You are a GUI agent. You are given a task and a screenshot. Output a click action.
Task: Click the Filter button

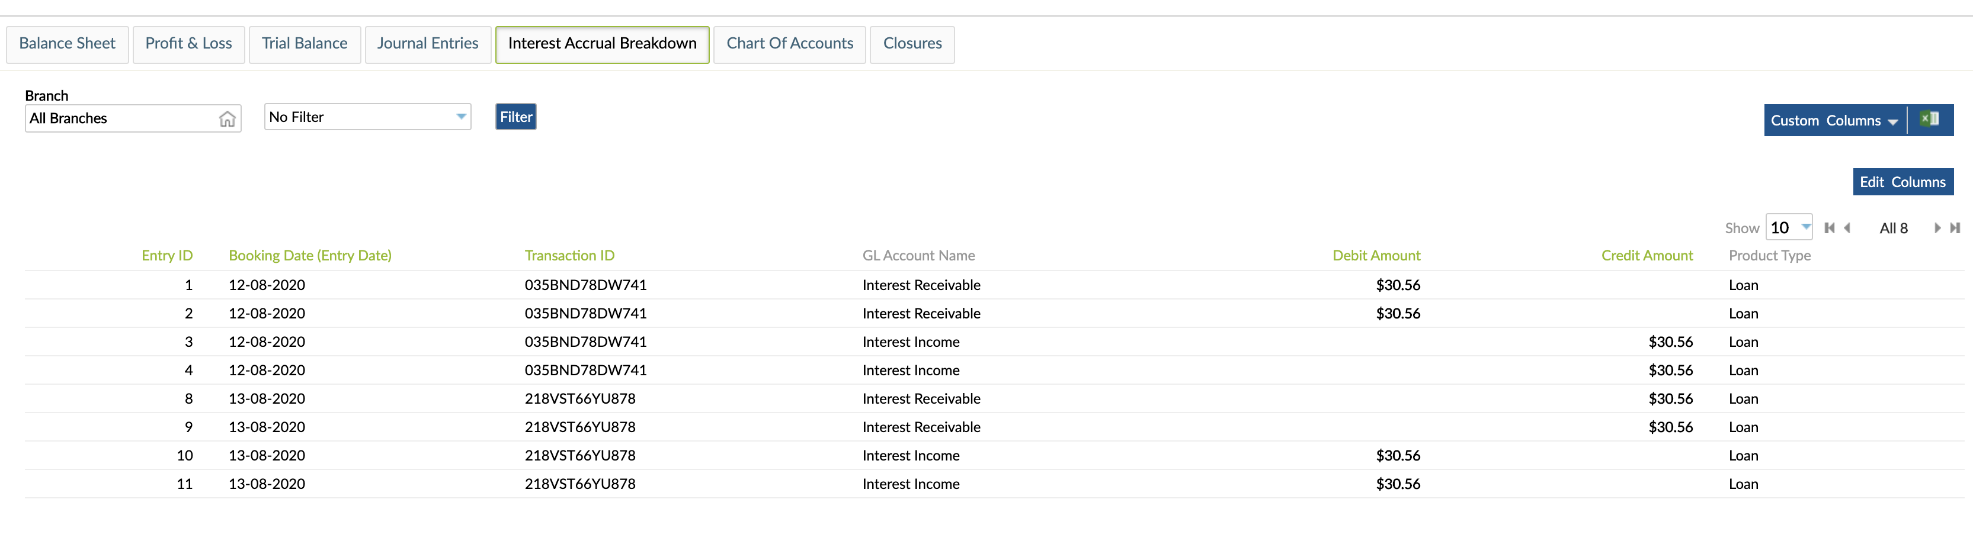(515, 117)
